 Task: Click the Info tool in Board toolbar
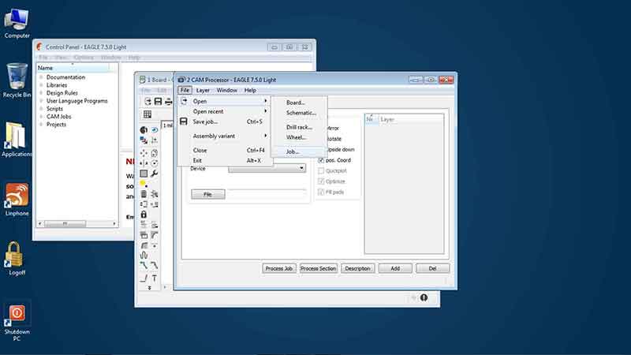[144, 130]
